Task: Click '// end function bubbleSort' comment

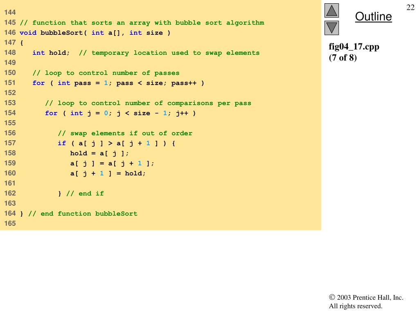Action: 83,213
